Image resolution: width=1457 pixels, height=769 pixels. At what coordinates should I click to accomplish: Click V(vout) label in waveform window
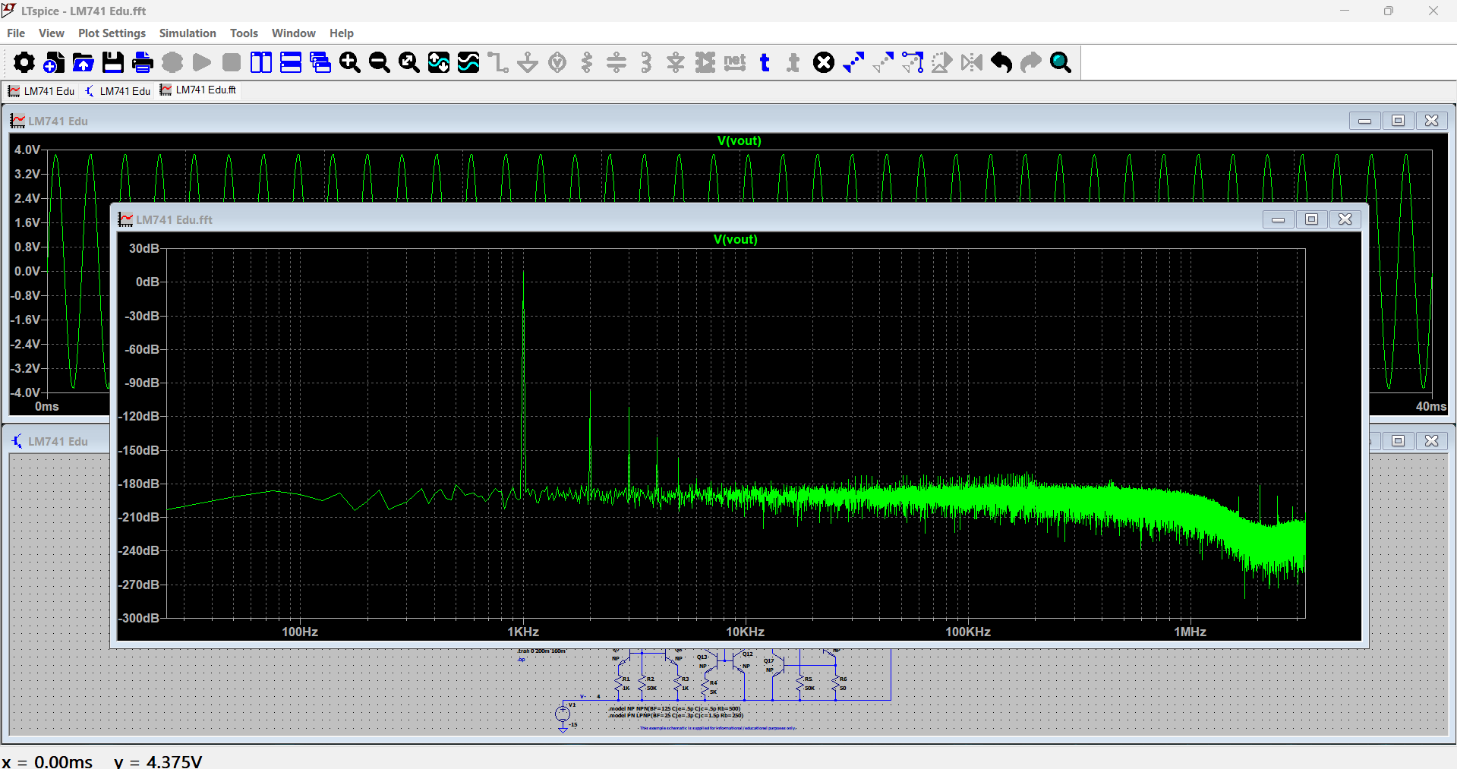(739, 141)
